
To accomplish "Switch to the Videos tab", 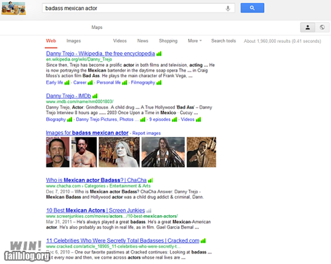I will click(120, 41).
